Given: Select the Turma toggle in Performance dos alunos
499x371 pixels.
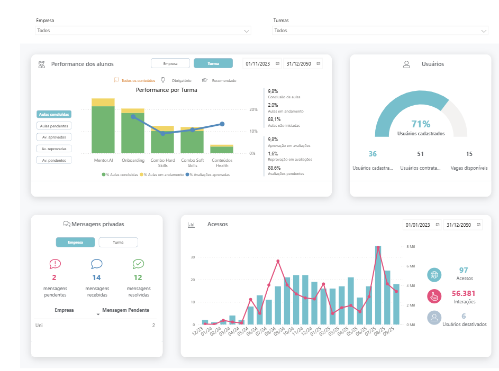Looking at the screenshot, I should tap(213, 62).
